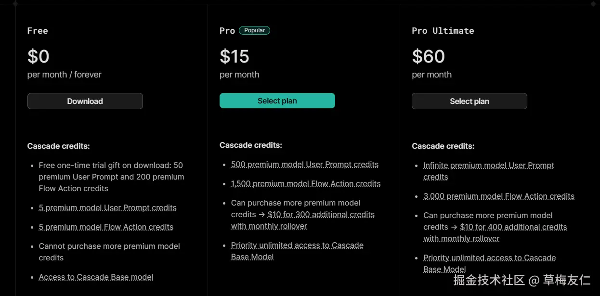600x296 pixels.
Task: Click the 5 premium Flow Action credits link
Action: (x=106, y=227)
